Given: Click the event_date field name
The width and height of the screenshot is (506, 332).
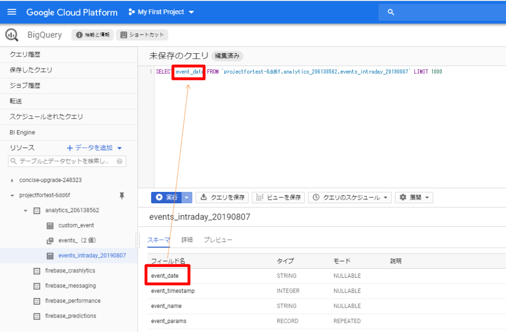Looking at the screenshot, I should [165, 276].
